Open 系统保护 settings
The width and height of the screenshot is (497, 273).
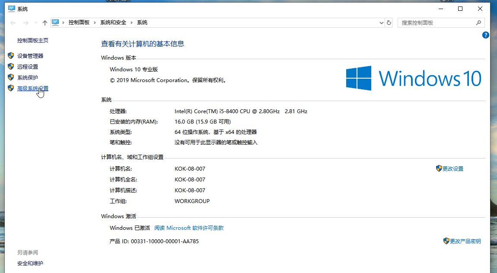pyautogui.click(x=28, y=78)
